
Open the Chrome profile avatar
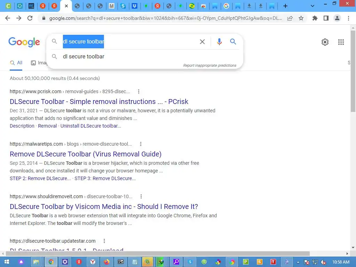(x=337, y=18)
